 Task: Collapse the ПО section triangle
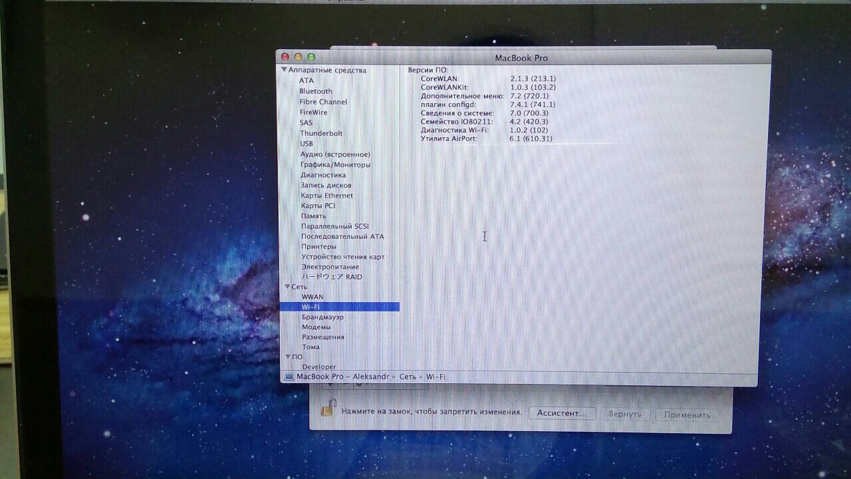(287, 357)
